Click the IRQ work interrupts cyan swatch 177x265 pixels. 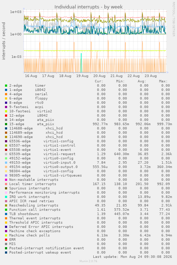click(6, 197)
